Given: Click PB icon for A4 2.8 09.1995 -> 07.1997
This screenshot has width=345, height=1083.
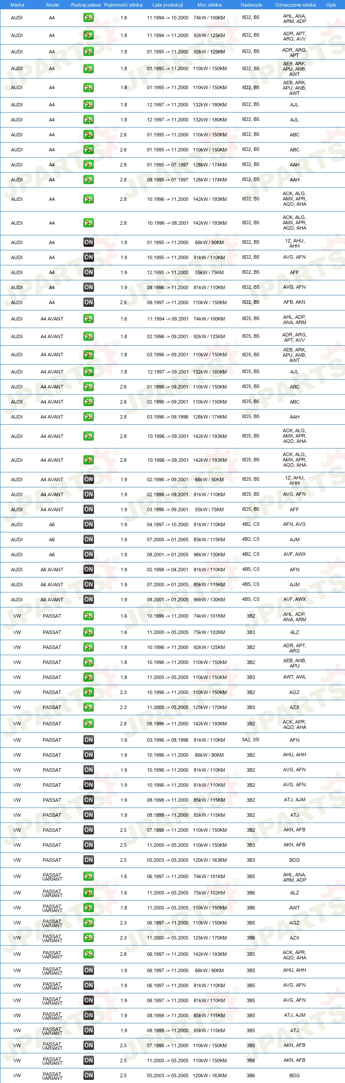Looking at the screenshot, I should pyautogui.click(x=88, y=180).
